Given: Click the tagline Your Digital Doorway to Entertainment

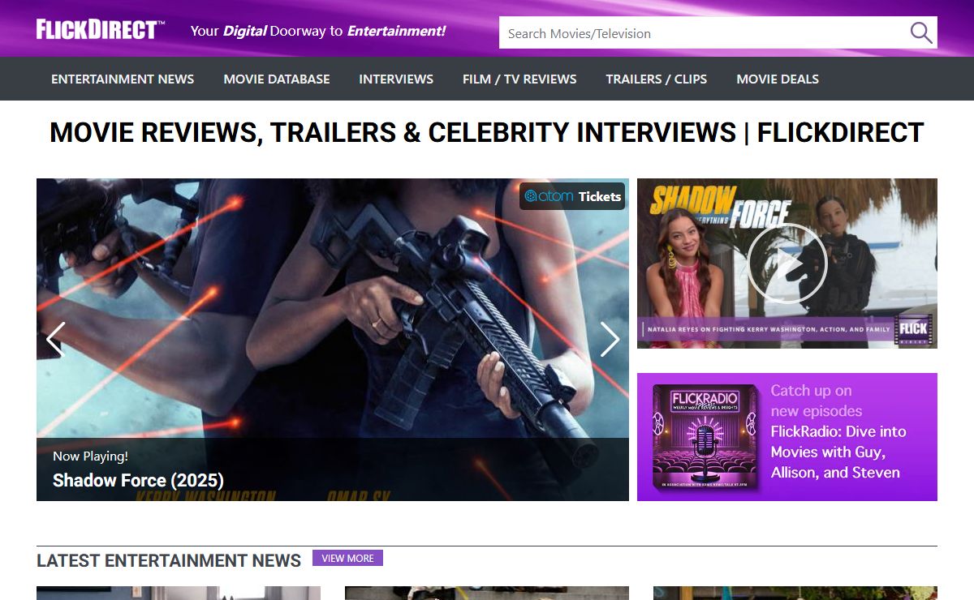Looking at the screenshot, I should click(318, 31).
